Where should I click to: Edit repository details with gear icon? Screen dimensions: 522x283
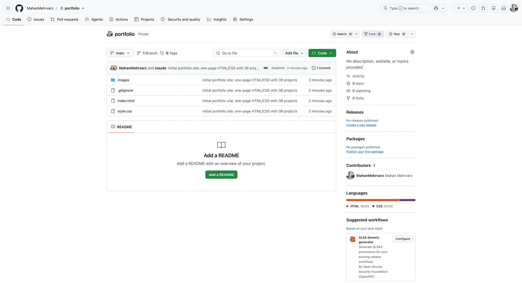(x=412, y=52)
